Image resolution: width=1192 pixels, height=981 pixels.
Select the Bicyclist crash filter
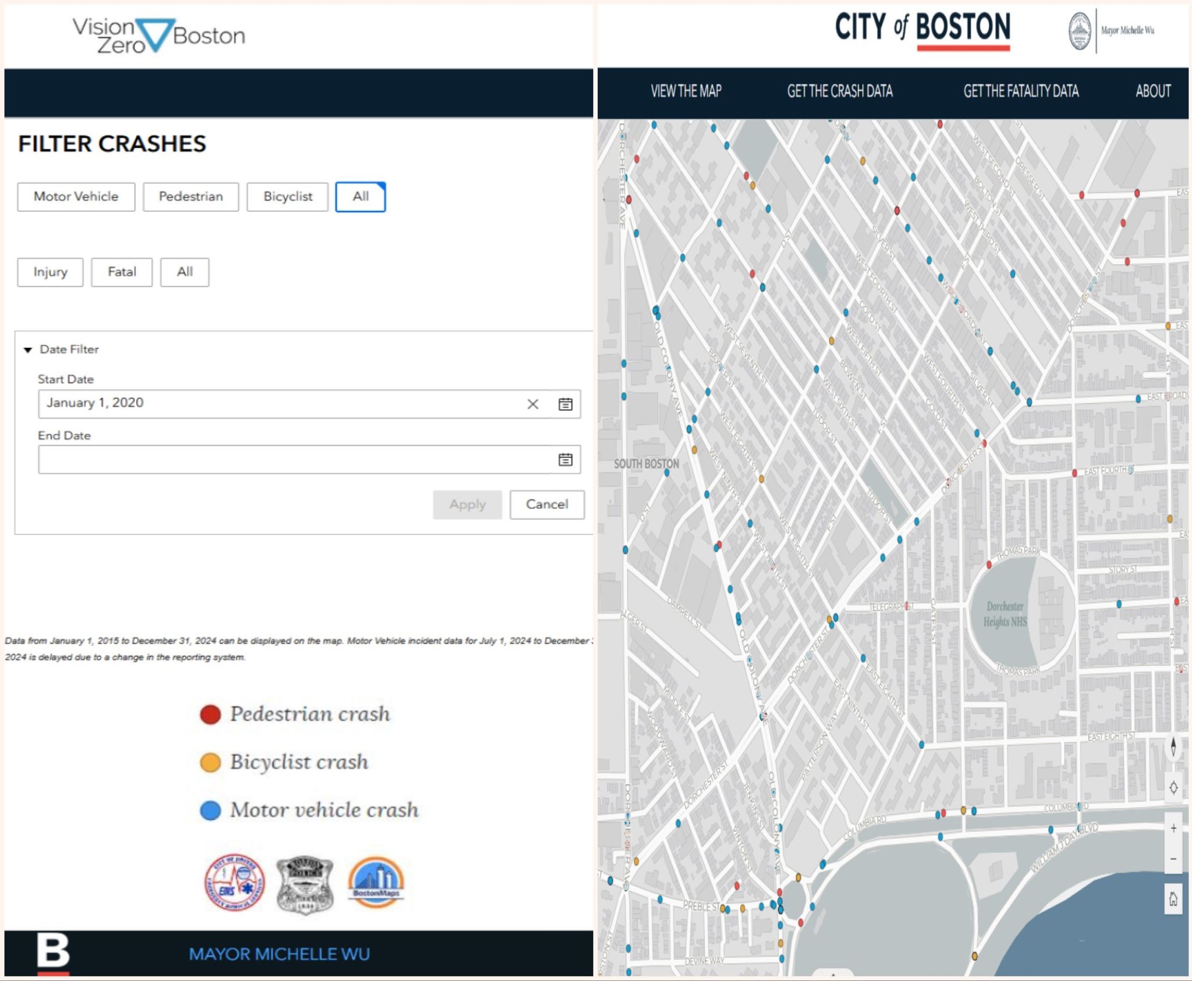288,197
